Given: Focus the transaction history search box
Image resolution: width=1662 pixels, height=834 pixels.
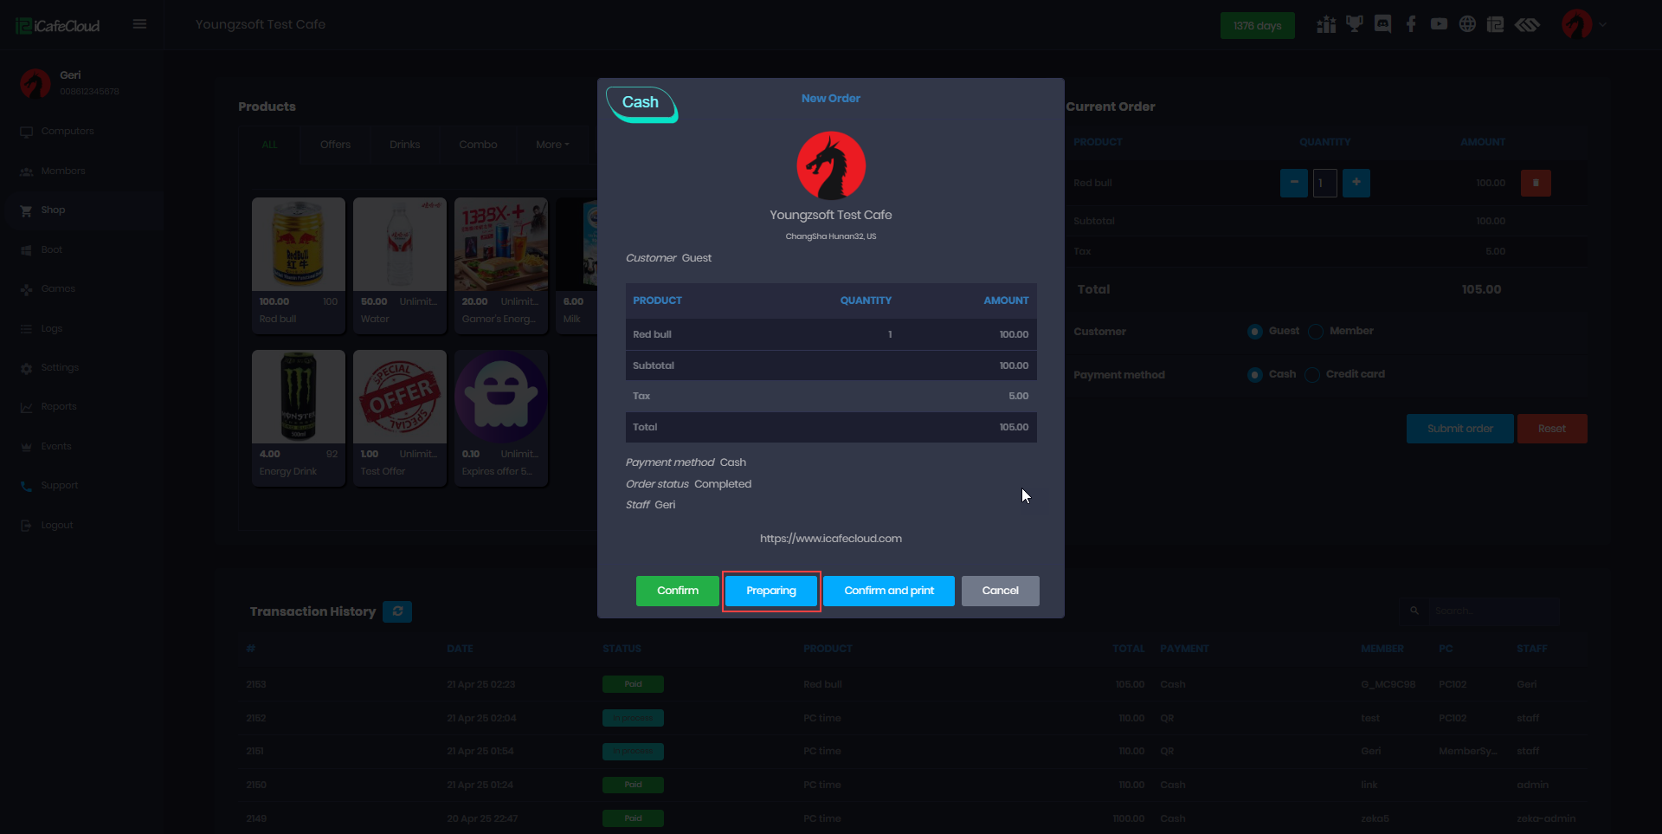Looking at the screenshot, I should tap(1494, 611).
